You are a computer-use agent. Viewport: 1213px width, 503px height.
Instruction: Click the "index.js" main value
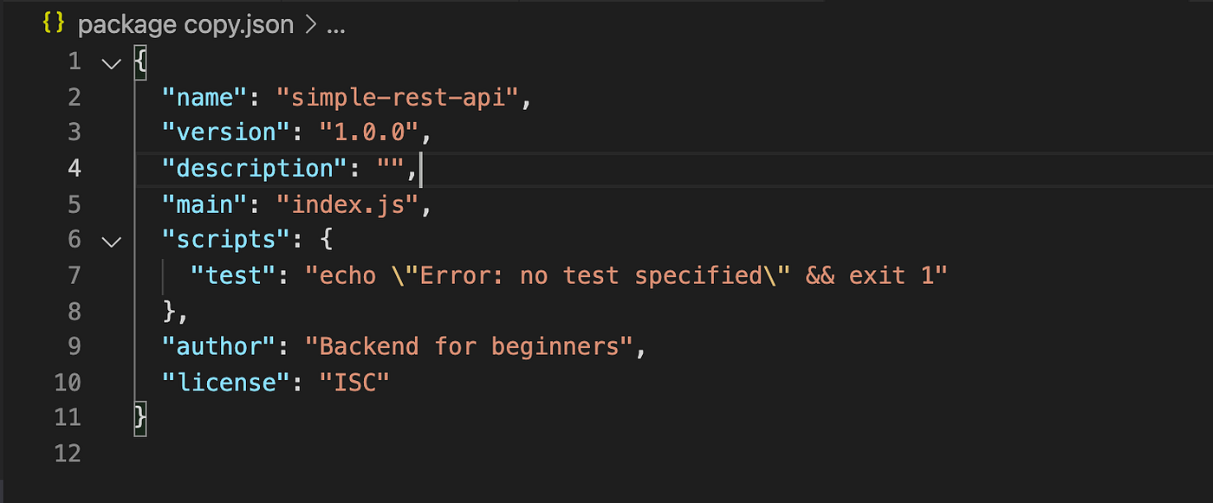point(346,204)
